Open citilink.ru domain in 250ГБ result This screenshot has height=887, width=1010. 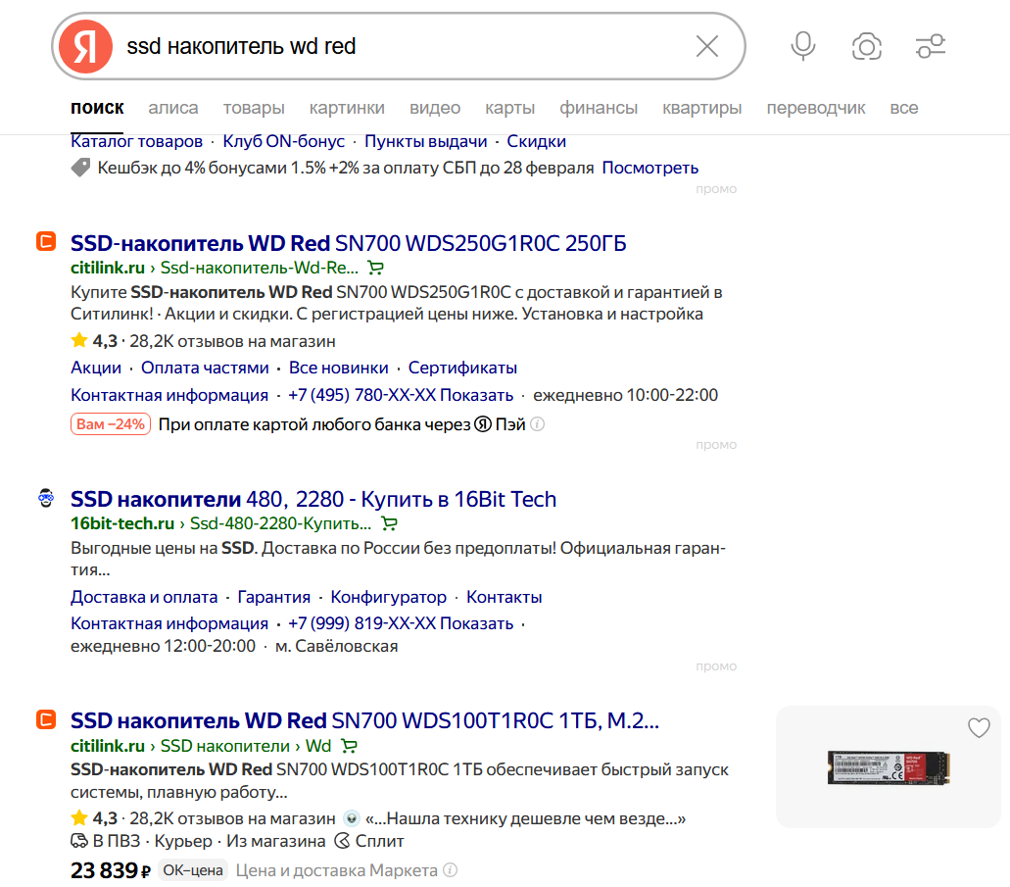[108, 268]
